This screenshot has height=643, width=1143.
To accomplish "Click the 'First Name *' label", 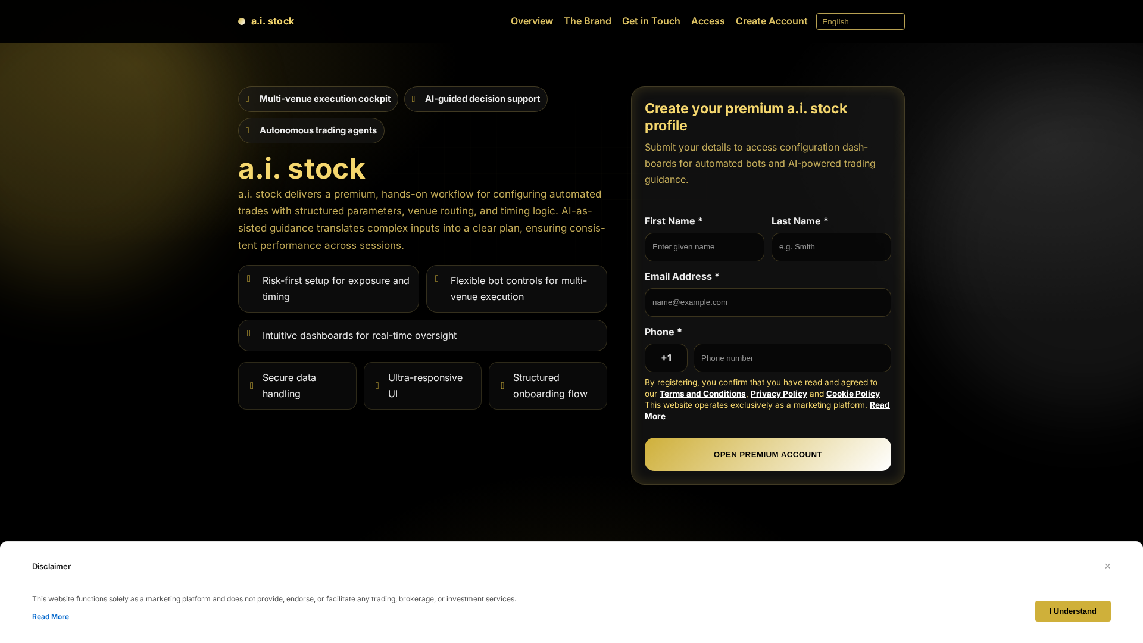I will click(x=674, y=221).
